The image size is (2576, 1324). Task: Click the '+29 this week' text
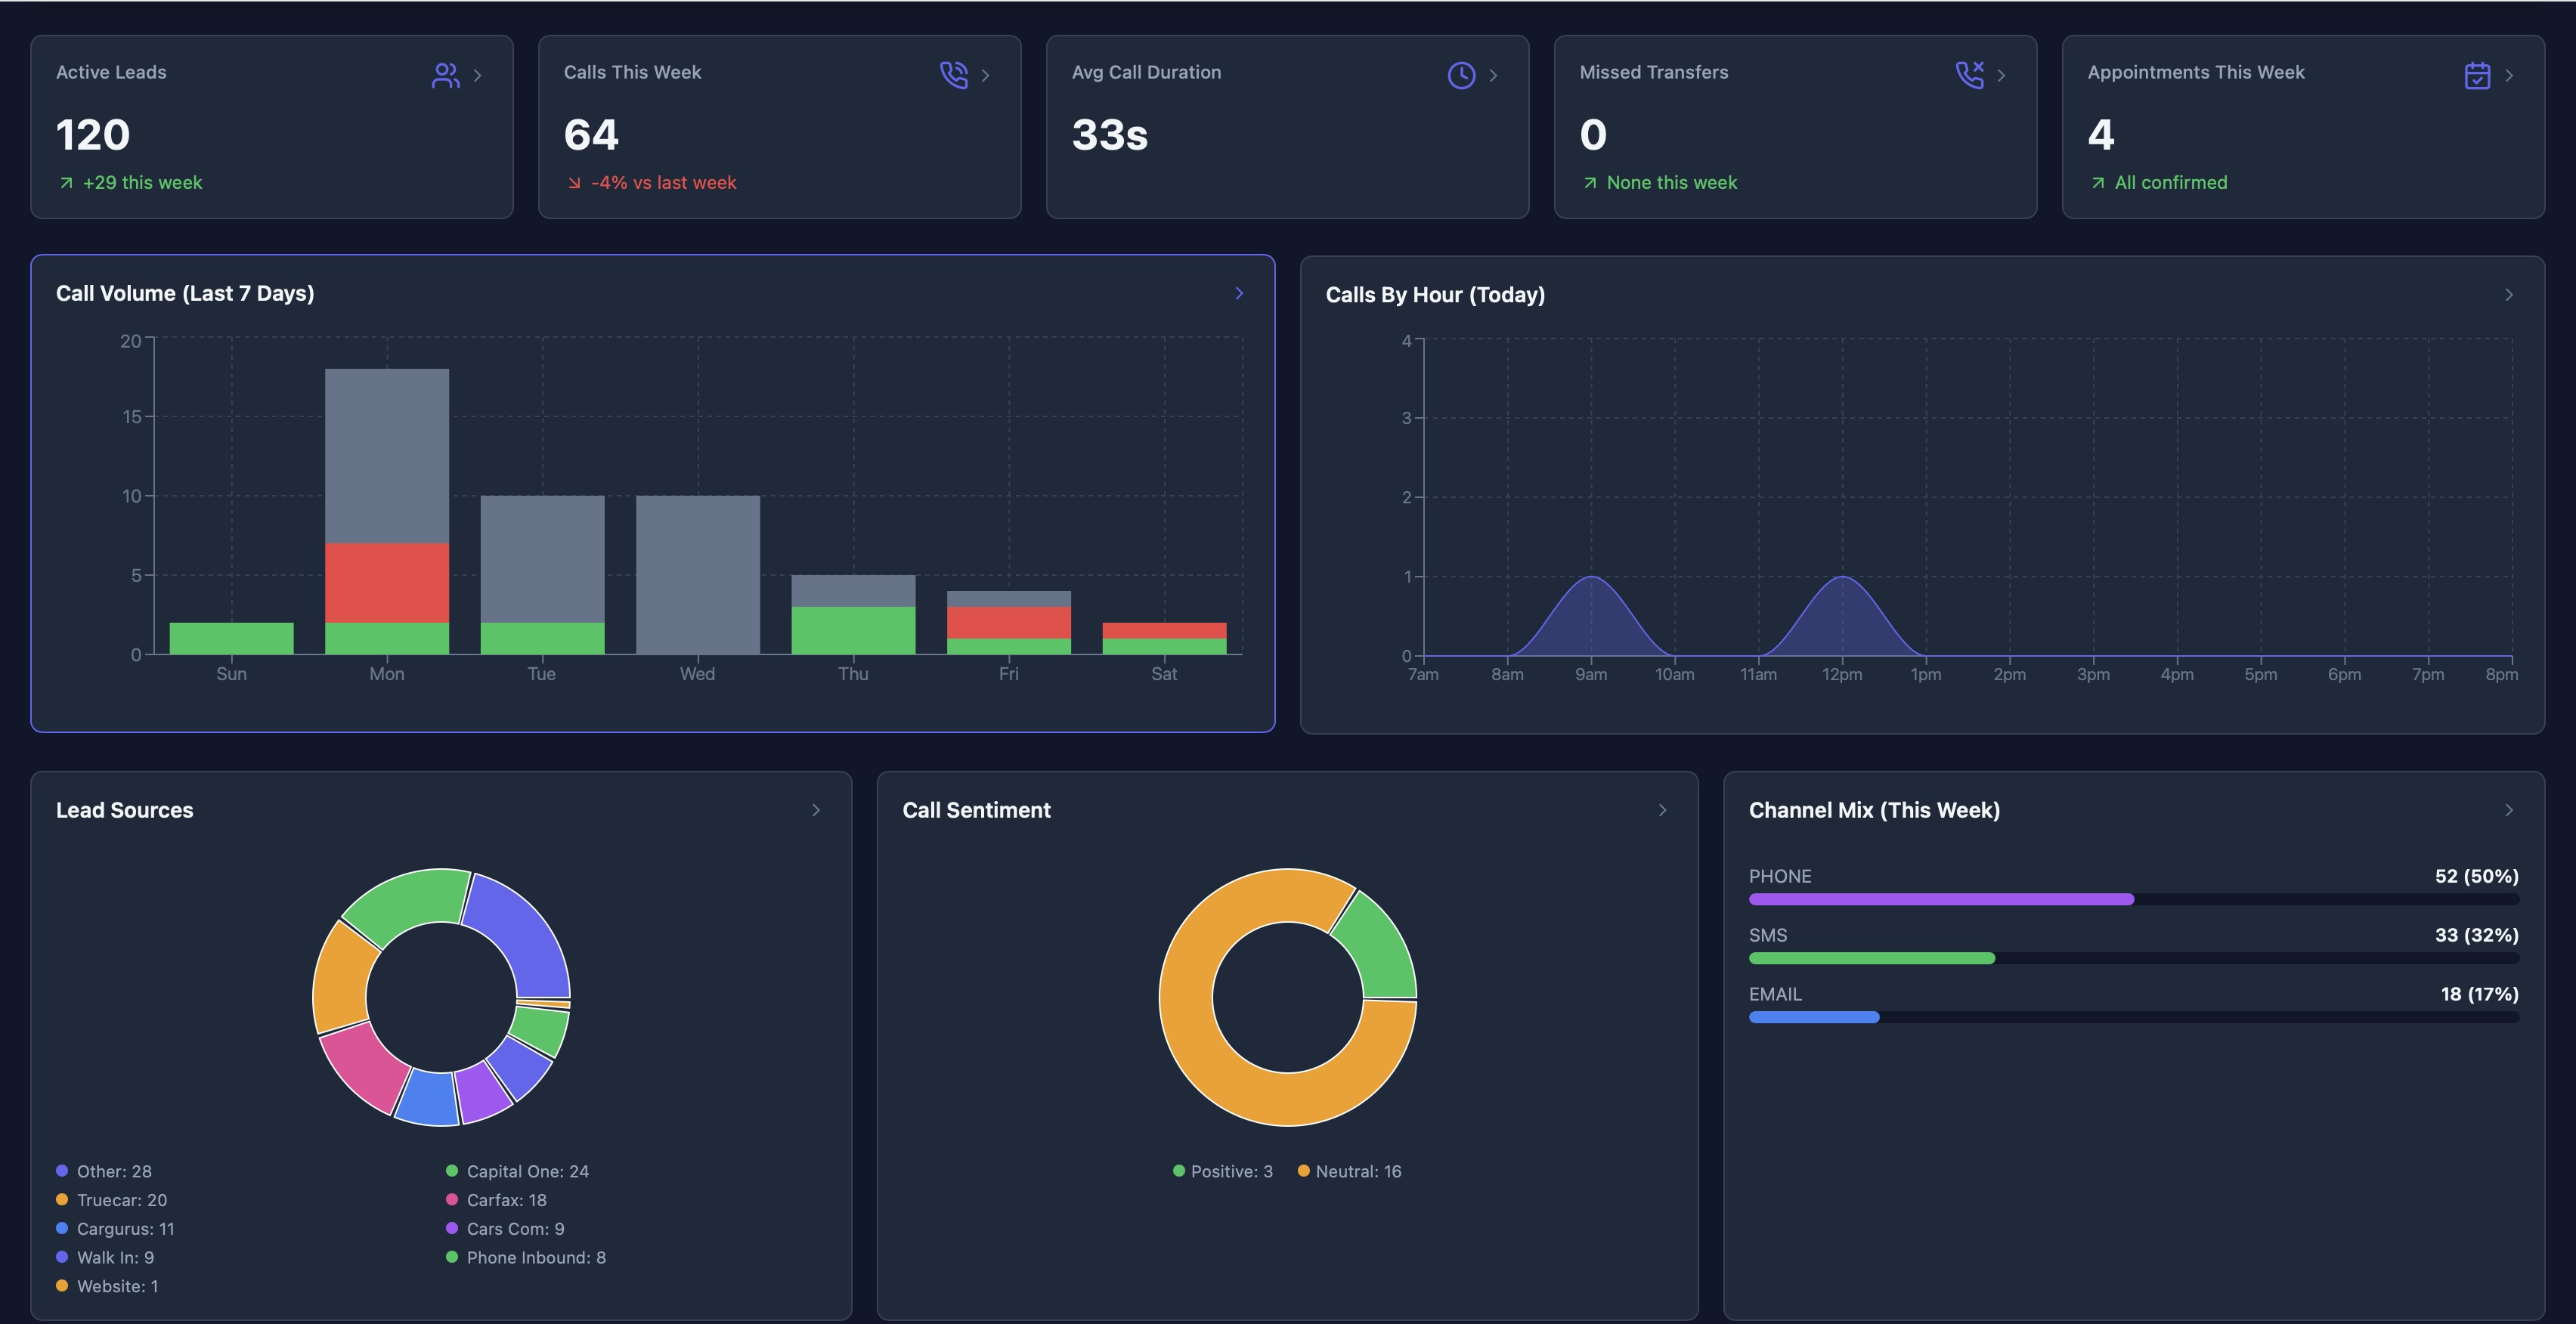tap(142, 183)
